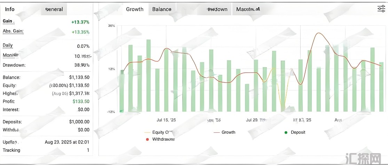The height and width of the screenshot is (167, 388).
Task: Toggle the Withdrawal legend label
Action: pos(163,139)
